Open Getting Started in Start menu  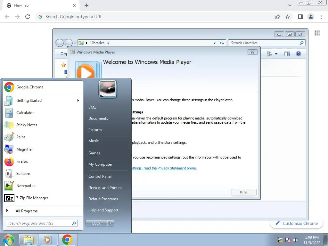point(43,100)
